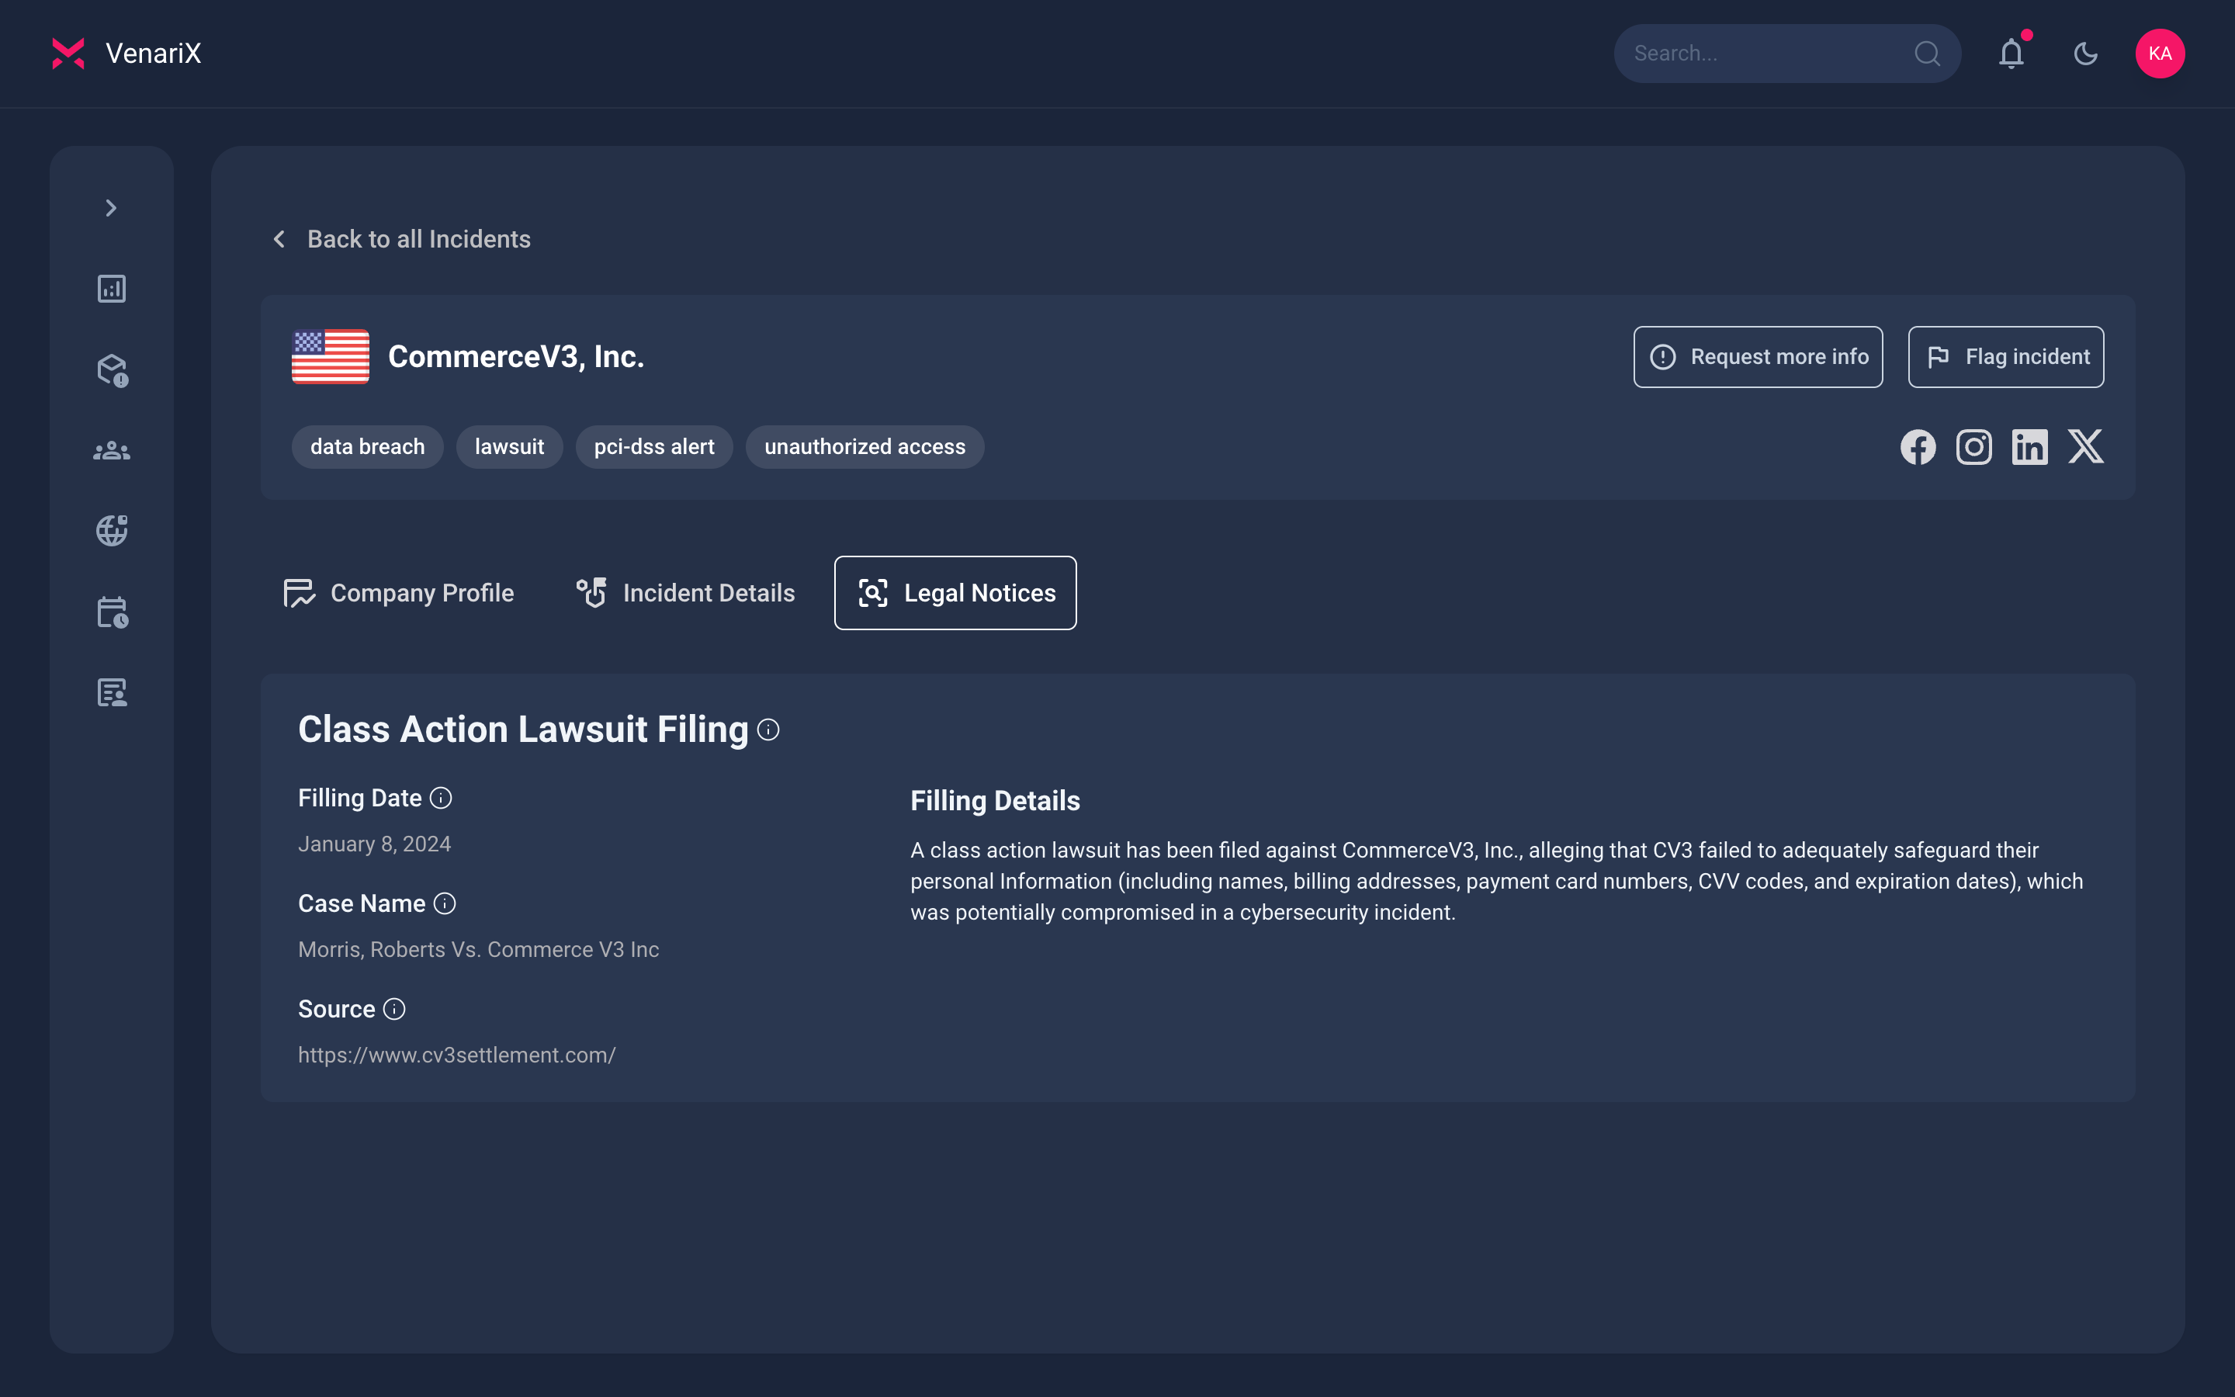Switch to the Incident Details tab

pos(684,593)
